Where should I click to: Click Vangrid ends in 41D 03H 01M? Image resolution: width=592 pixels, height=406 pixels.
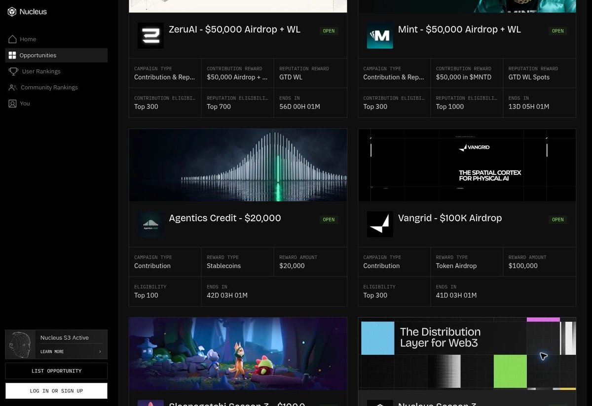click(x=456, y=295)
